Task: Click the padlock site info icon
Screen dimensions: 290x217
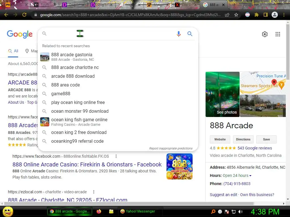Action: (x=36, y=15)
